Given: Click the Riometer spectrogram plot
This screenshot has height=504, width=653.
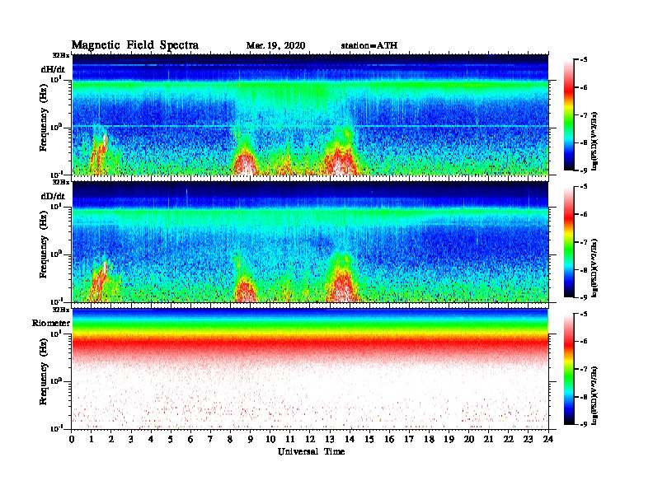Looking at the screenshot, I should click(x=310, y=369).
